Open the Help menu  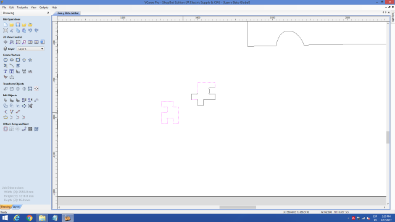(54, 7)
